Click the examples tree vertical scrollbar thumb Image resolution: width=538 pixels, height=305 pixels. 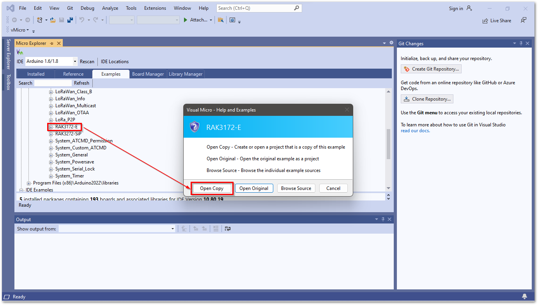[388, 144]
